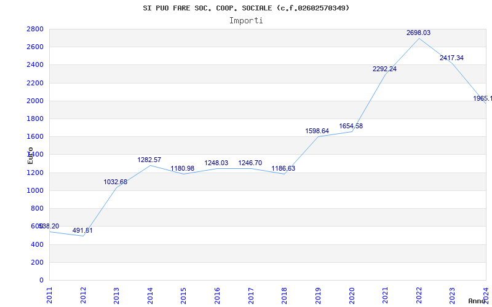Click the x-axis year label 2021
The image size is (492, 307).
386,296
